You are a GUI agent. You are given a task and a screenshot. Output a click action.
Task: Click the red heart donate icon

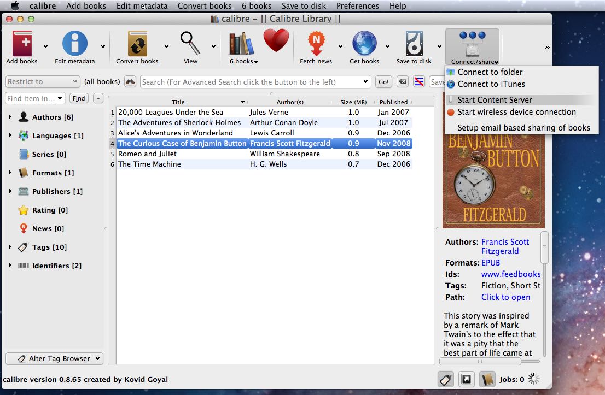coord(276,40)
